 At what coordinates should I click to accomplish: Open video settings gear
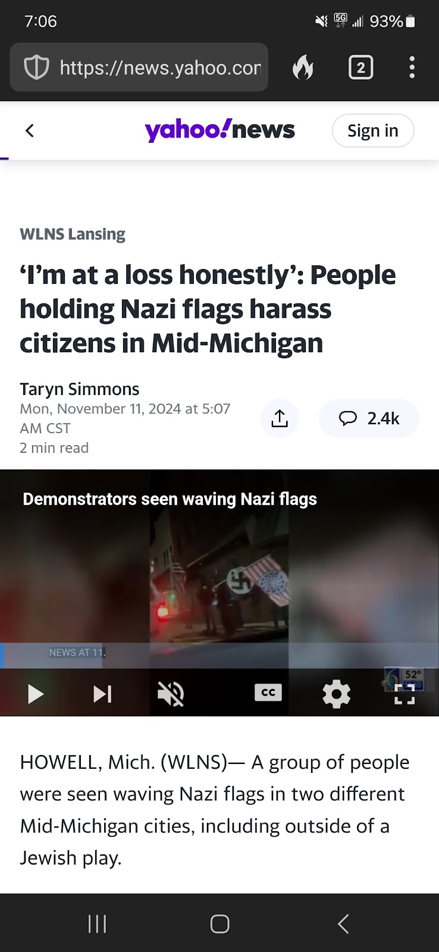click(x=336, y=694)
